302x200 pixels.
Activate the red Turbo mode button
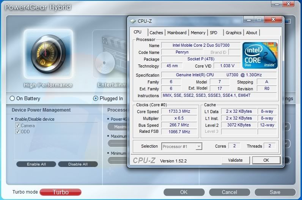click(60, 192)
